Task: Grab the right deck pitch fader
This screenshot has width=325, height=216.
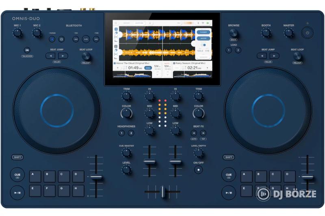Action: click(308, 177)
